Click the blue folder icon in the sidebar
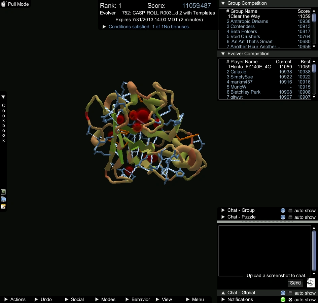The height and width of the screenshot is (303, 318). click(3, 199)
